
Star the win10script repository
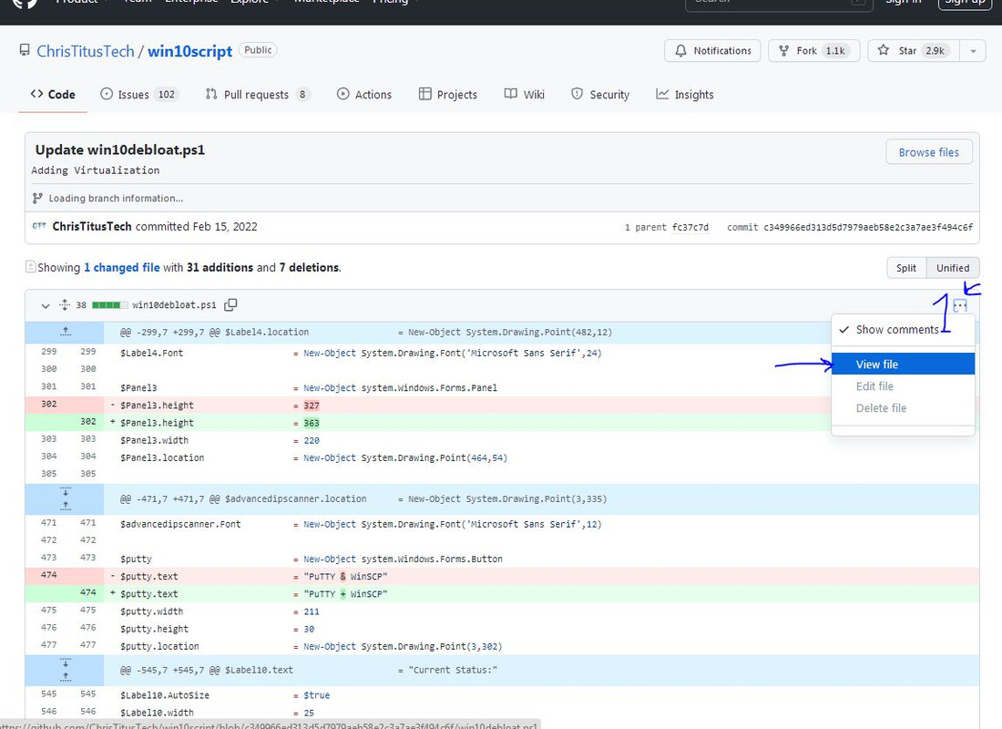[x=914, y=50]
